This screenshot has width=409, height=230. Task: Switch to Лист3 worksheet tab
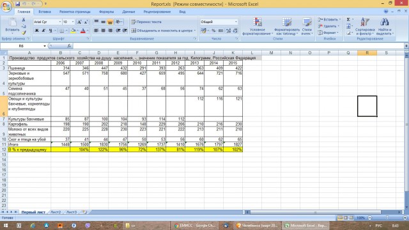point(72,212)
